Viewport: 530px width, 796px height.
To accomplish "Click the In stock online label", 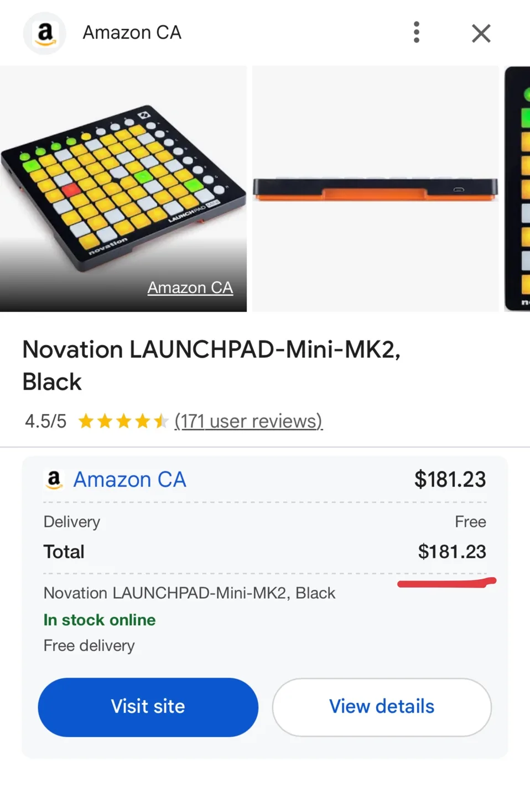I will pyautogui.click(x=99, y=620).
